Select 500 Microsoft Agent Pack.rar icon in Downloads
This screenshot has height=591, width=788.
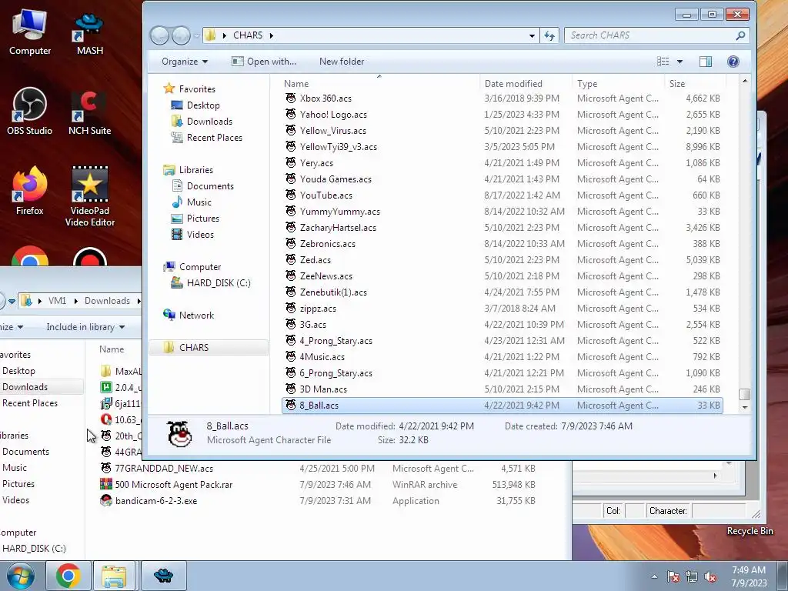[106, 485]
